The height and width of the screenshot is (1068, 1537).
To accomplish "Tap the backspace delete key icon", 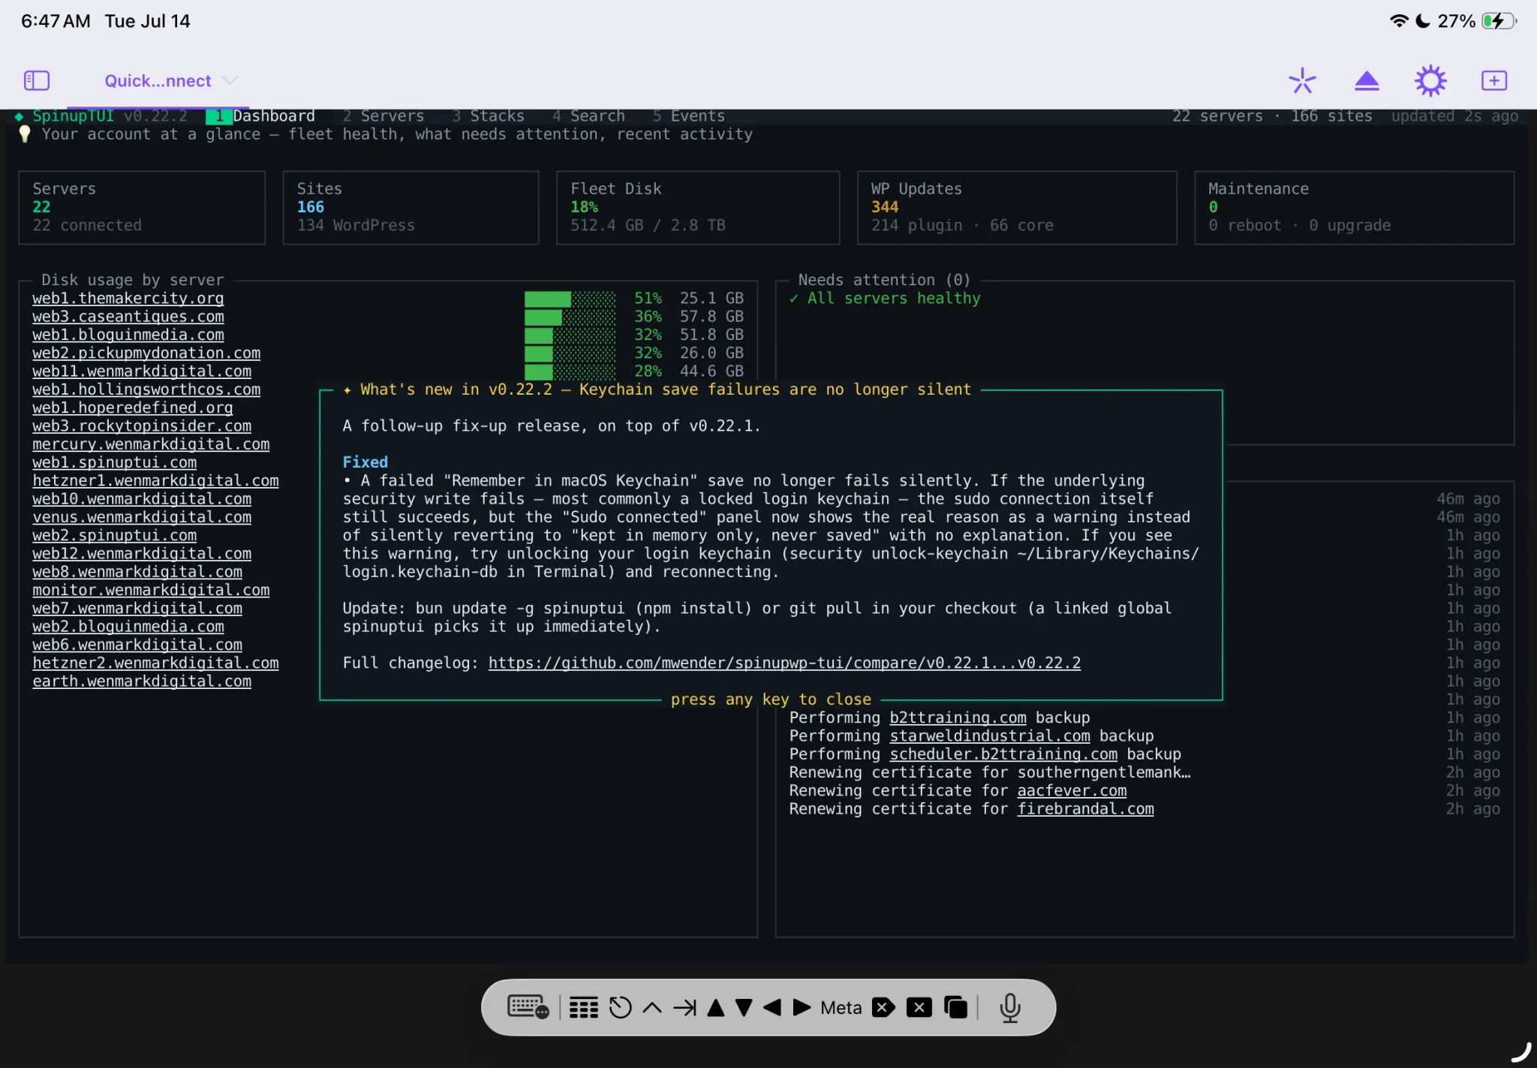I will 883,1007.
